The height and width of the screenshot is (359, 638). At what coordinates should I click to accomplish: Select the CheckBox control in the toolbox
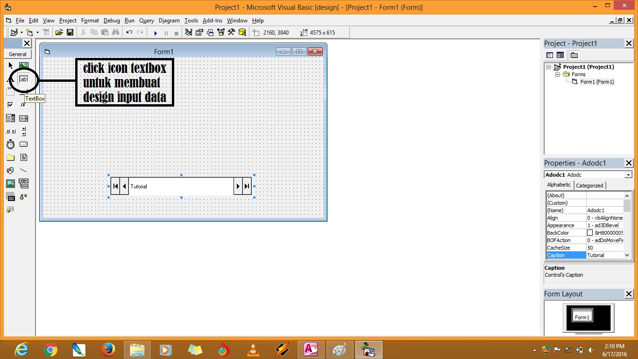click(x=10, y=105)
